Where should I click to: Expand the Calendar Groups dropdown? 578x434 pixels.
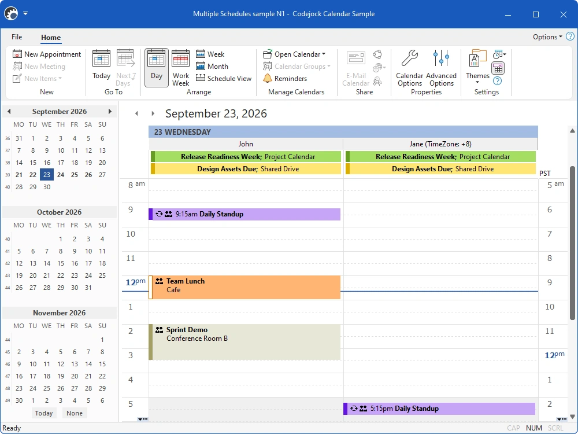[329, 67]
